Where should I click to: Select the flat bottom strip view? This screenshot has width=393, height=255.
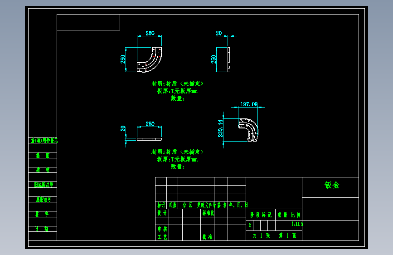click(150, 139)
